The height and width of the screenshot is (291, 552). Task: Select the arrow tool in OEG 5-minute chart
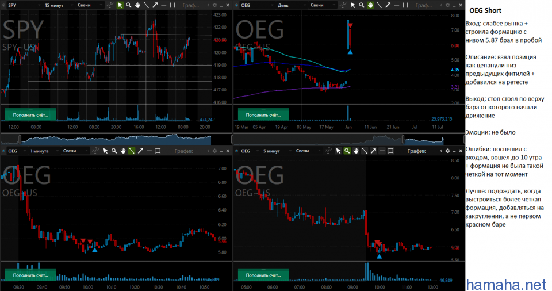tap(373, 151)
